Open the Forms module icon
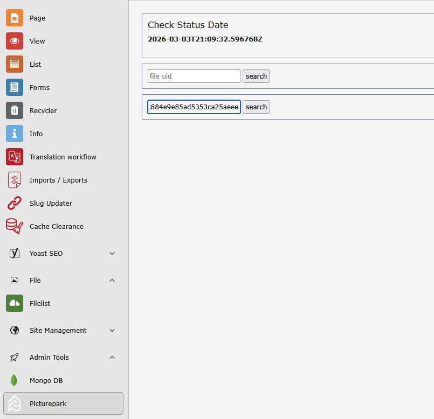The width and height of the screenshot is (434, 419). pyautogui.click(x=15, y=87)
